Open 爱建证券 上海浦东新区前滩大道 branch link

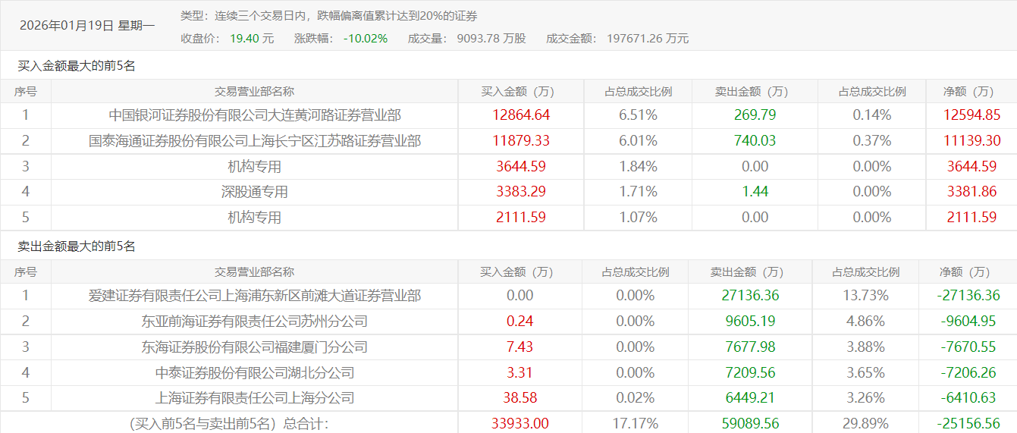[255, 296]
